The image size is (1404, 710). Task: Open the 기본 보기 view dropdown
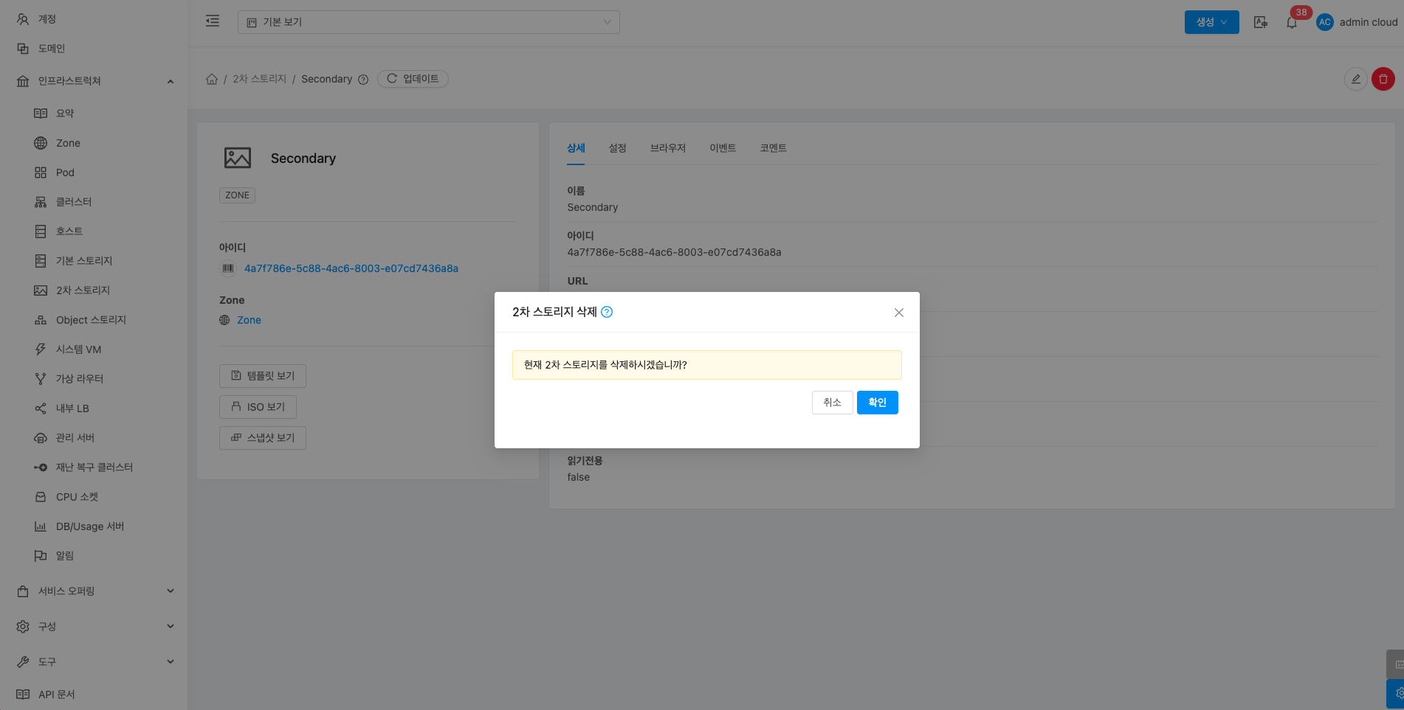point(428,22)
